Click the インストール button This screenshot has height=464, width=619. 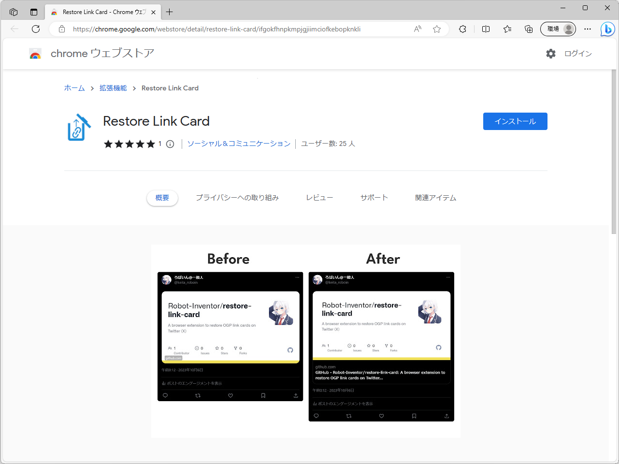(515, 121)
